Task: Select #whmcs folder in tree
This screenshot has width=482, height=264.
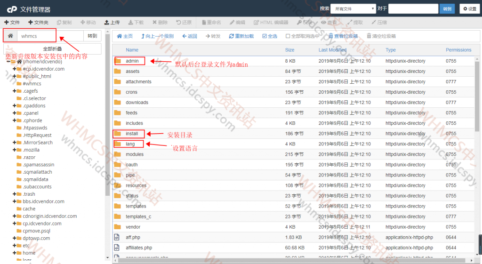Action: pos(32,84)
